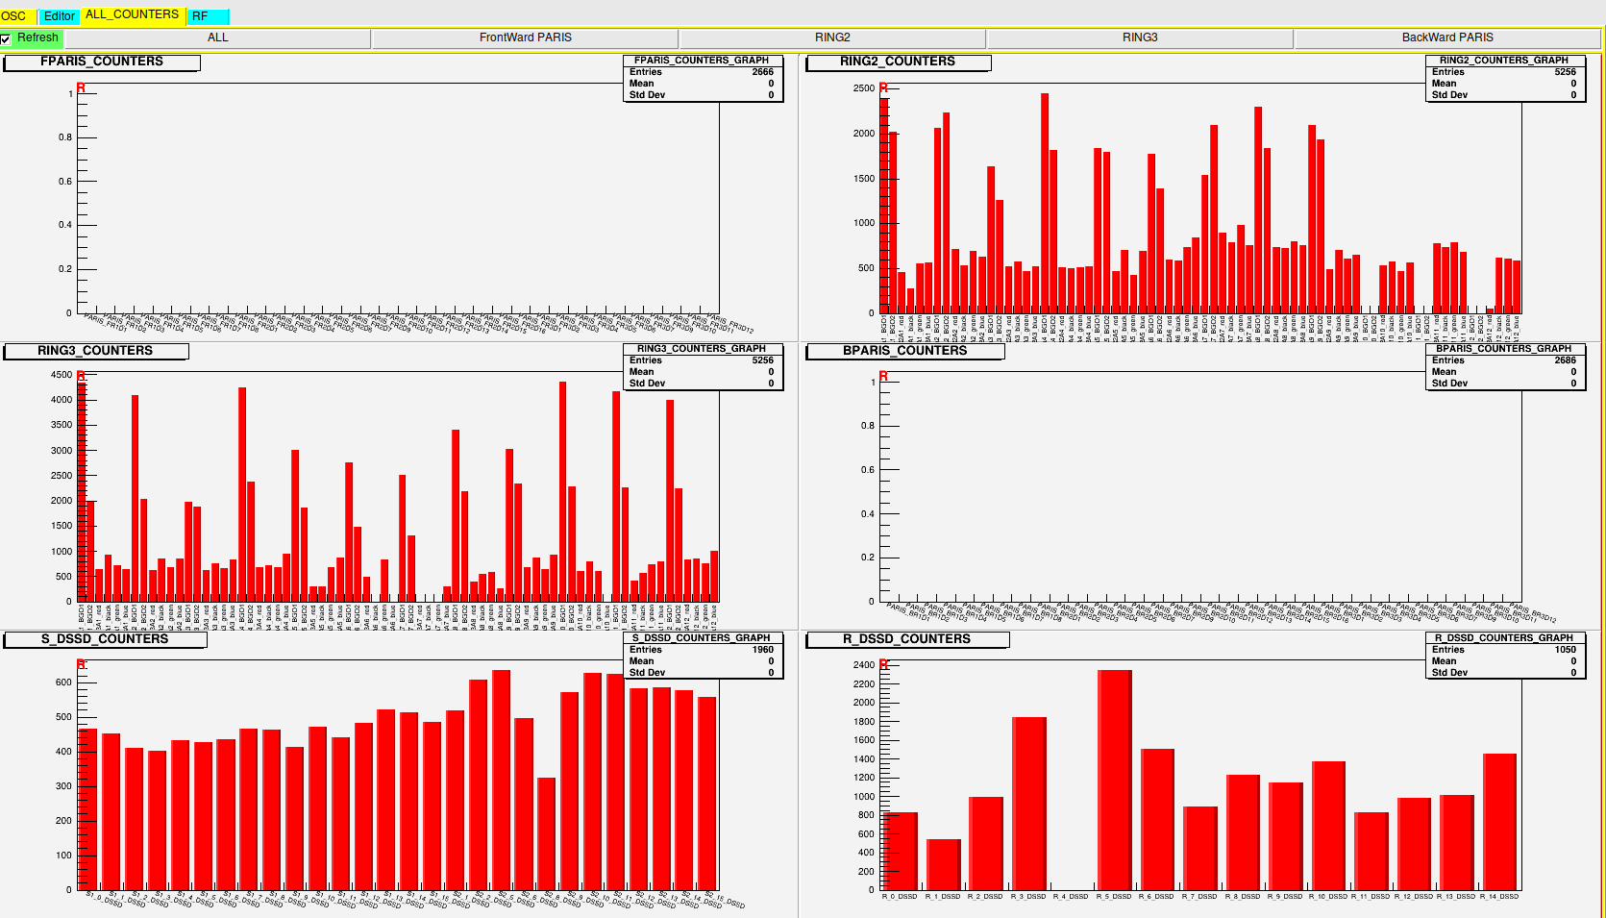Show the FrontWard PARIS counters
Screen dimensions: 1606x918
pos(525,37)
